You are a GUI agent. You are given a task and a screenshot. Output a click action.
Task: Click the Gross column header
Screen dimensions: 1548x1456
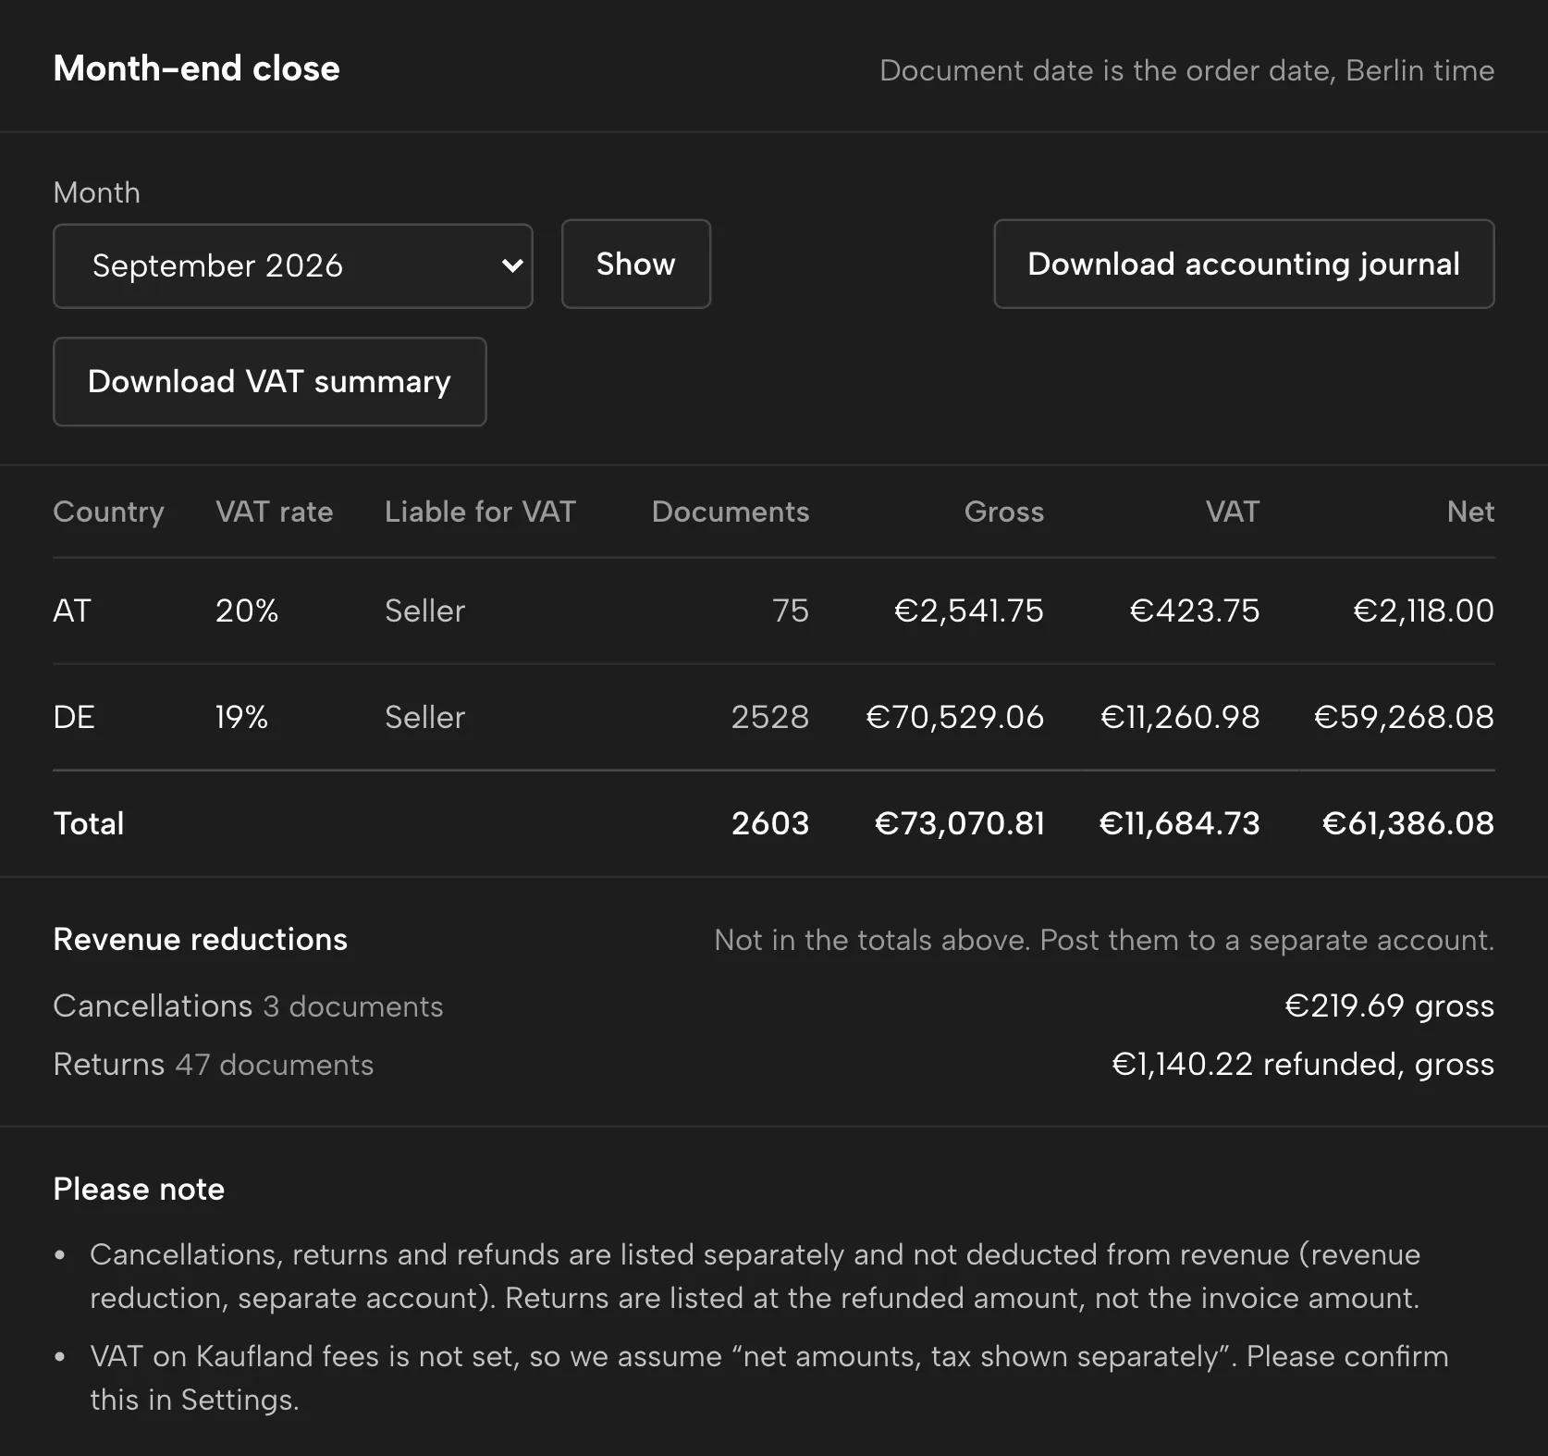pos(1003,512)
